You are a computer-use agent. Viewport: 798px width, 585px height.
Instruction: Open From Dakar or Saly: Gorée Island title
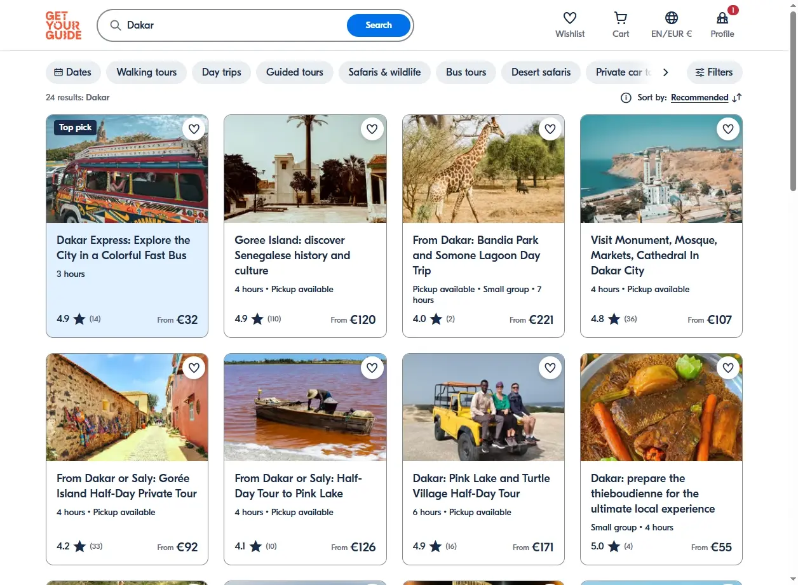(x=126, y=486)
